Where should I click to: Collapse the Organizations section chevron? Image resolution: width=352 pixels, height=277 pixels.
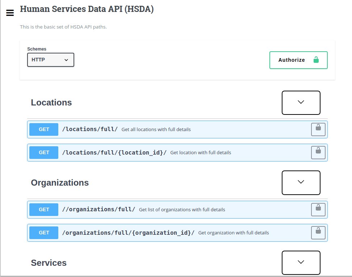click(x=301, y=182)
